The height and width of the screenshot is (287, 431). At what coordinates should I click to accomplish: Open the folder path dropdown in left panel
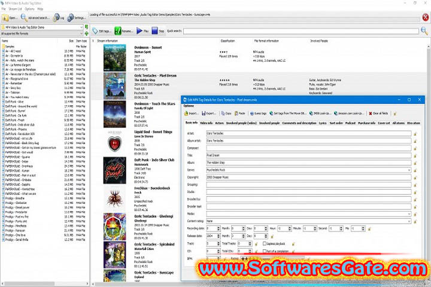[x=81, y=27]
